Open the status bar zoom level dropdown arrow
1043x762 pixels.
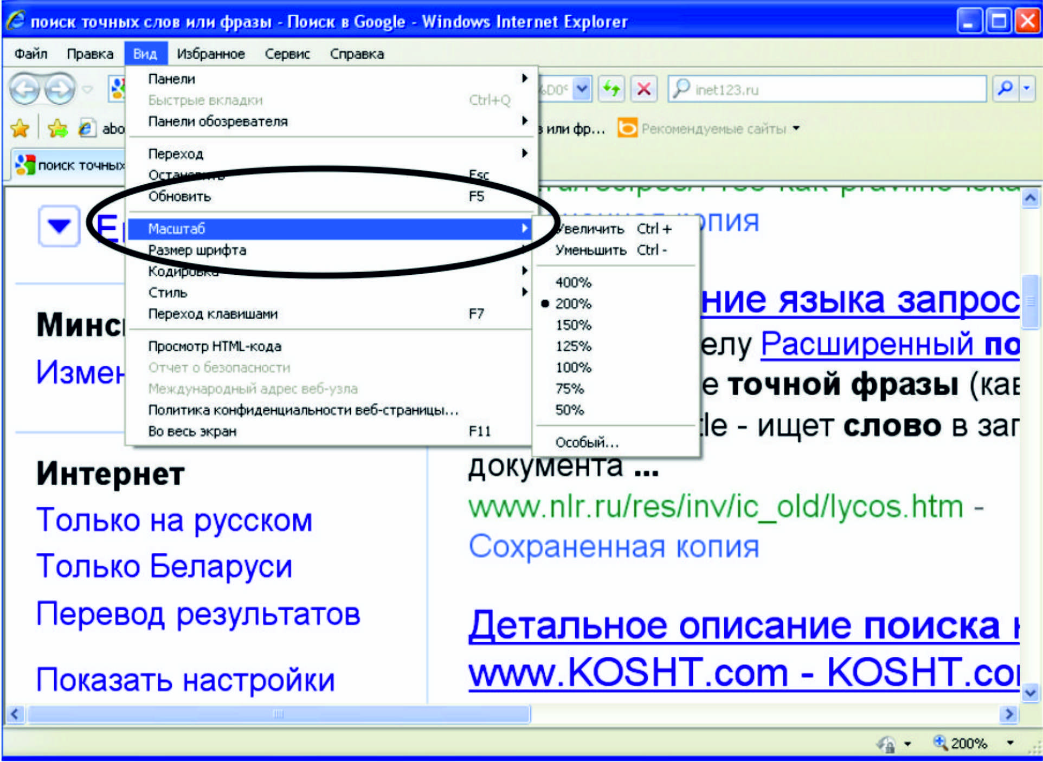[1010, 742]
